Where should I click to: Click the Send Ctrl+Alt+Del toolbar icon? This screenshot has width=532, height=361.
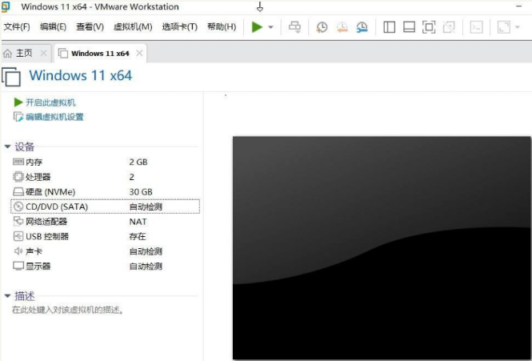(x=294, y=27)
